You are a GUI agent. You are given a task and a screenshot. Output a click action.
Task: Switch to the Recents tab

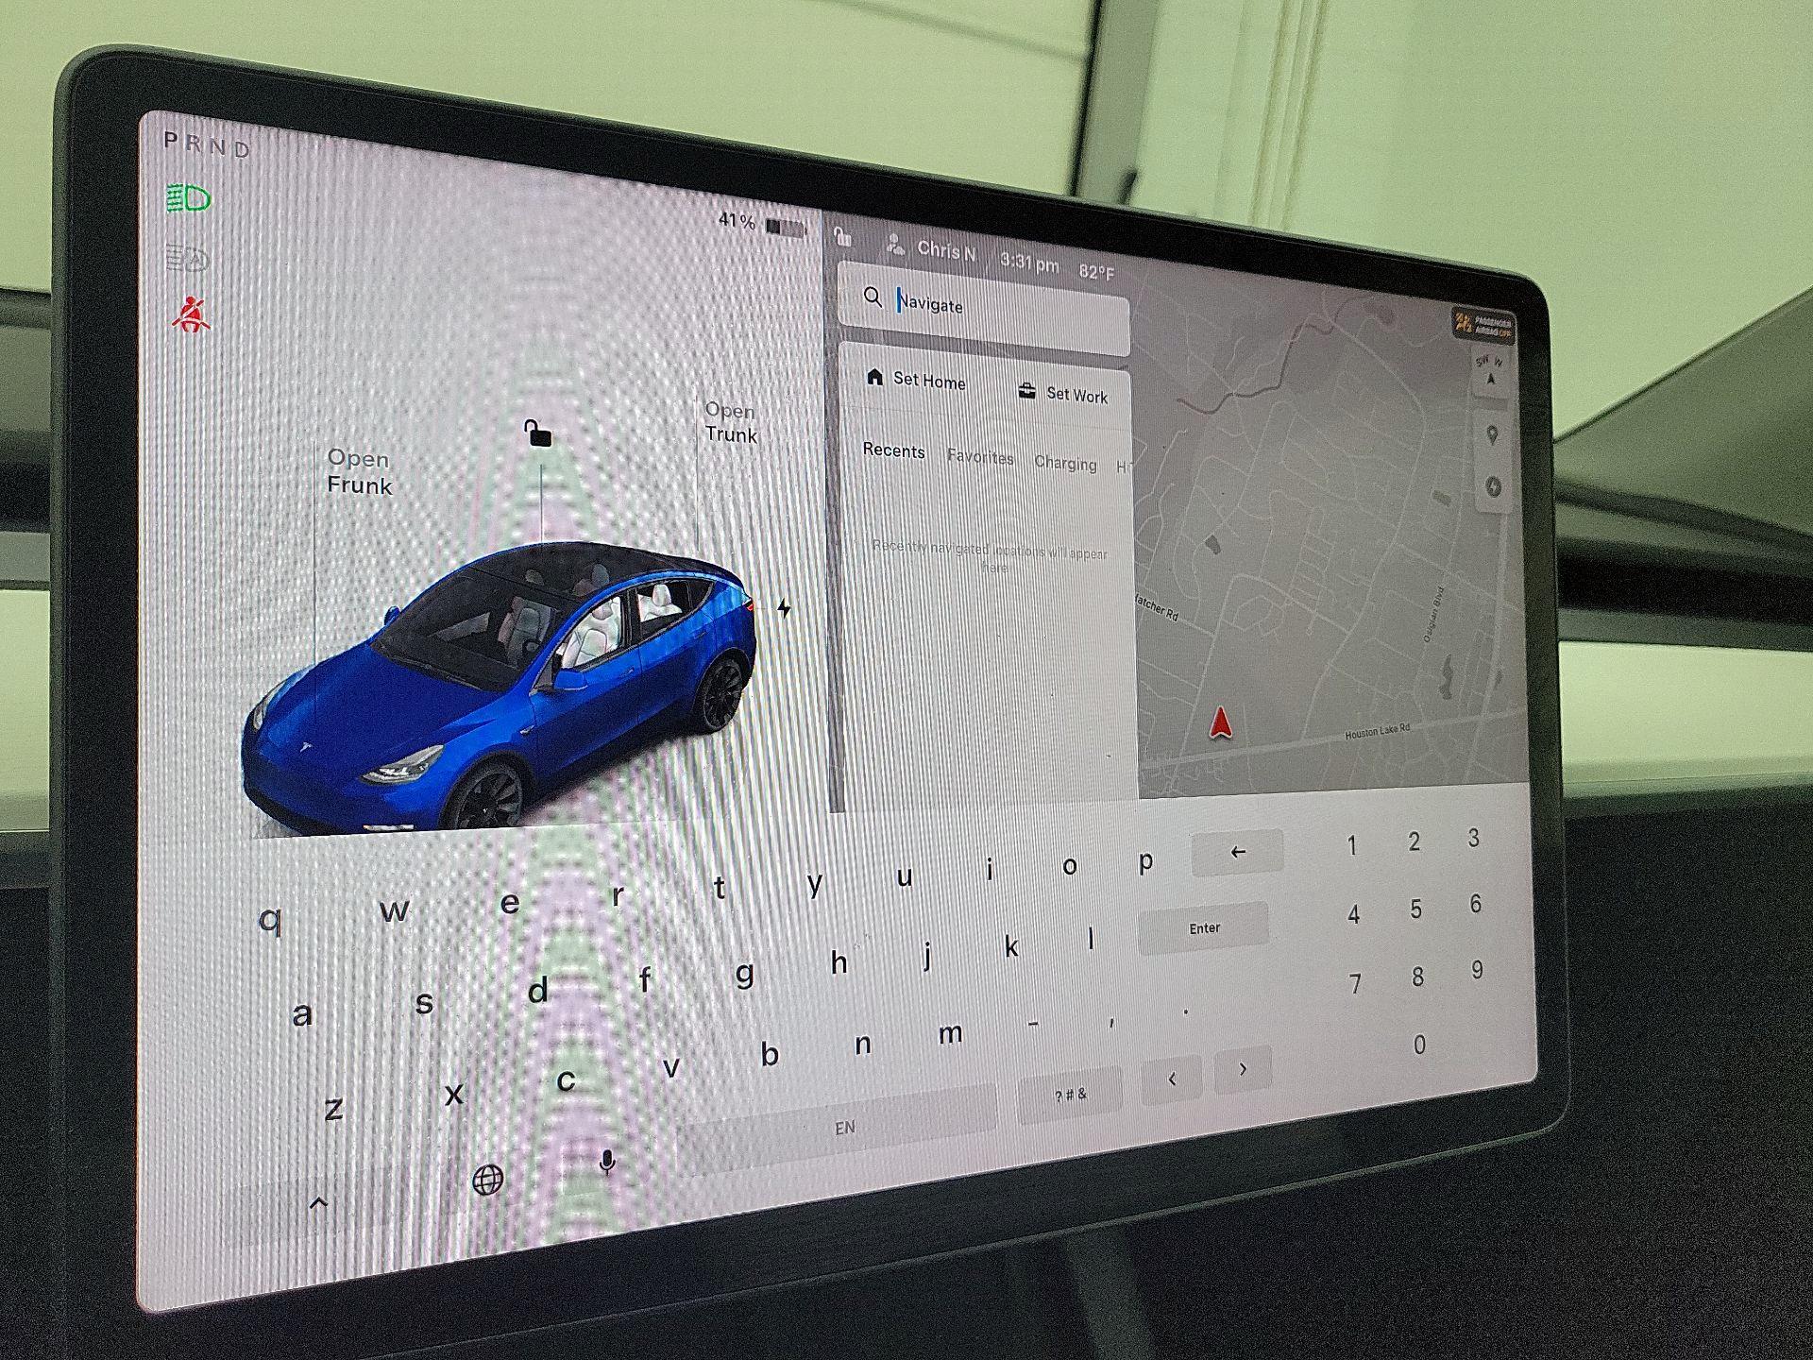(x=893, y=450)
